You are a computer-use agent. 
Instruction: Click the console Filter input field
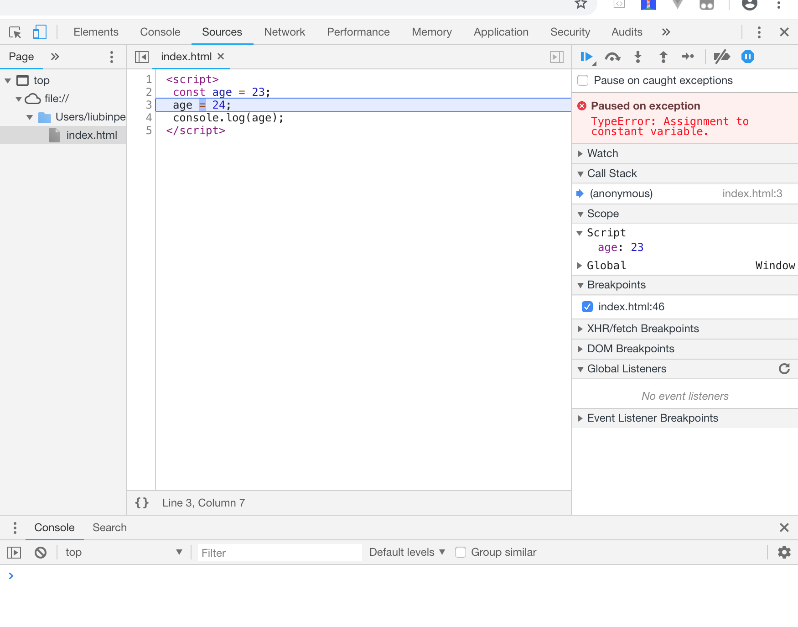point(280,553)
